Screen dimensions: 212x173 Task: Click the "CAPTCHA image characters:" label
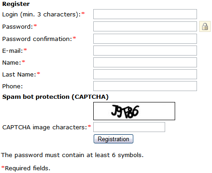coord(45,127)
